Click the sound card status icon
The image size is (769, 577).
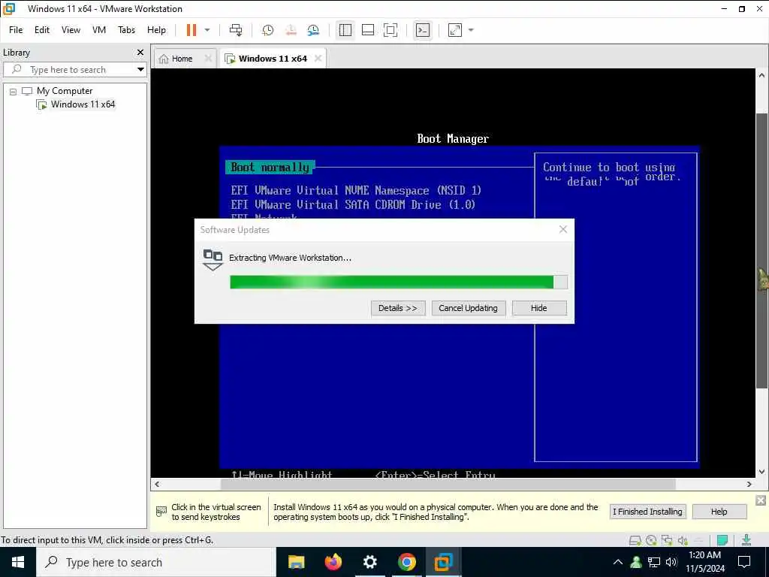pyautogui.click(x=683, y=541)
